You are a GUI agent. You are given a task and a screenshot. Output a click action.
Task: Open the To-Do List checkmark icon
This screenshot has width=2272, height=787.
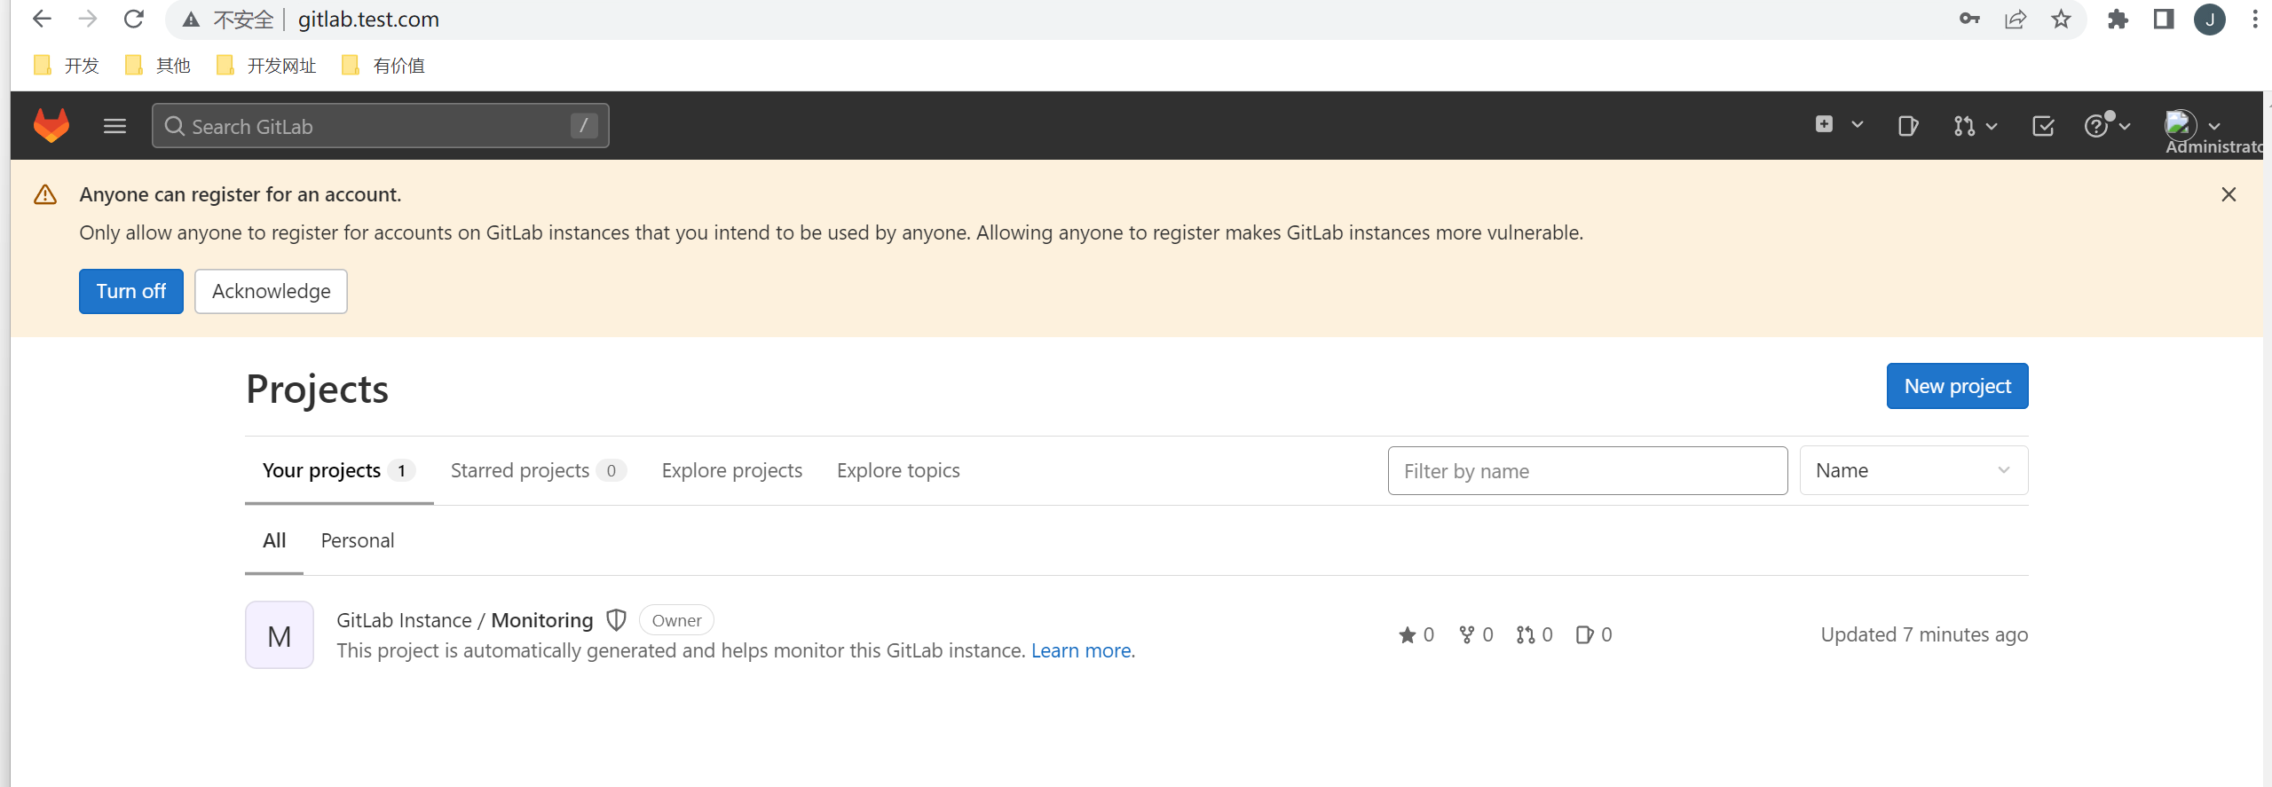coord(2043,126)
